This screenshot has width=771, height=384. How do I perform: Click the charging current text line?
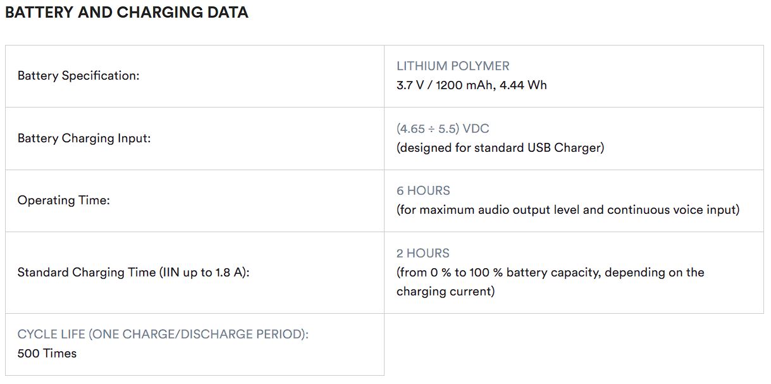pos(445,292)
